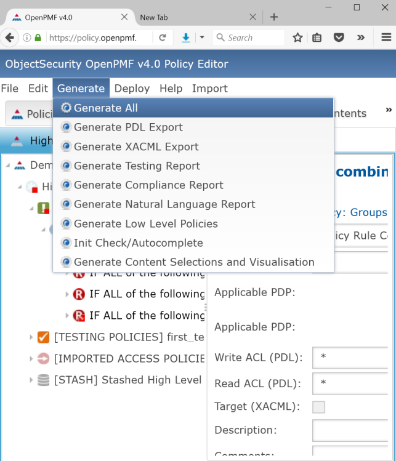Click gear icon beside Generate All
The width and height of the screenshot is (396, 461).
tap(66, 108)
